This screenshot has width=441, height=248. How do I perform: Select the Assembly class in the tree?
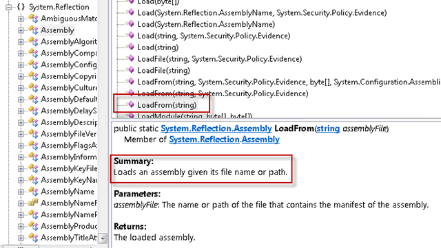coord(57,30)
